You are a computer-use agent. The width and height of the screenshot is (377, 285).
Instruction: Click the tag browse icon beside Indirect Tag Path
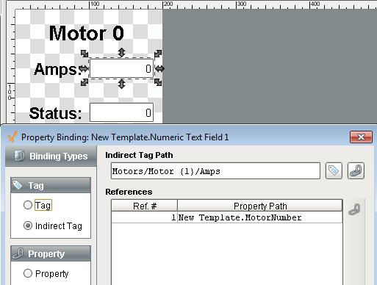(334, 170)
